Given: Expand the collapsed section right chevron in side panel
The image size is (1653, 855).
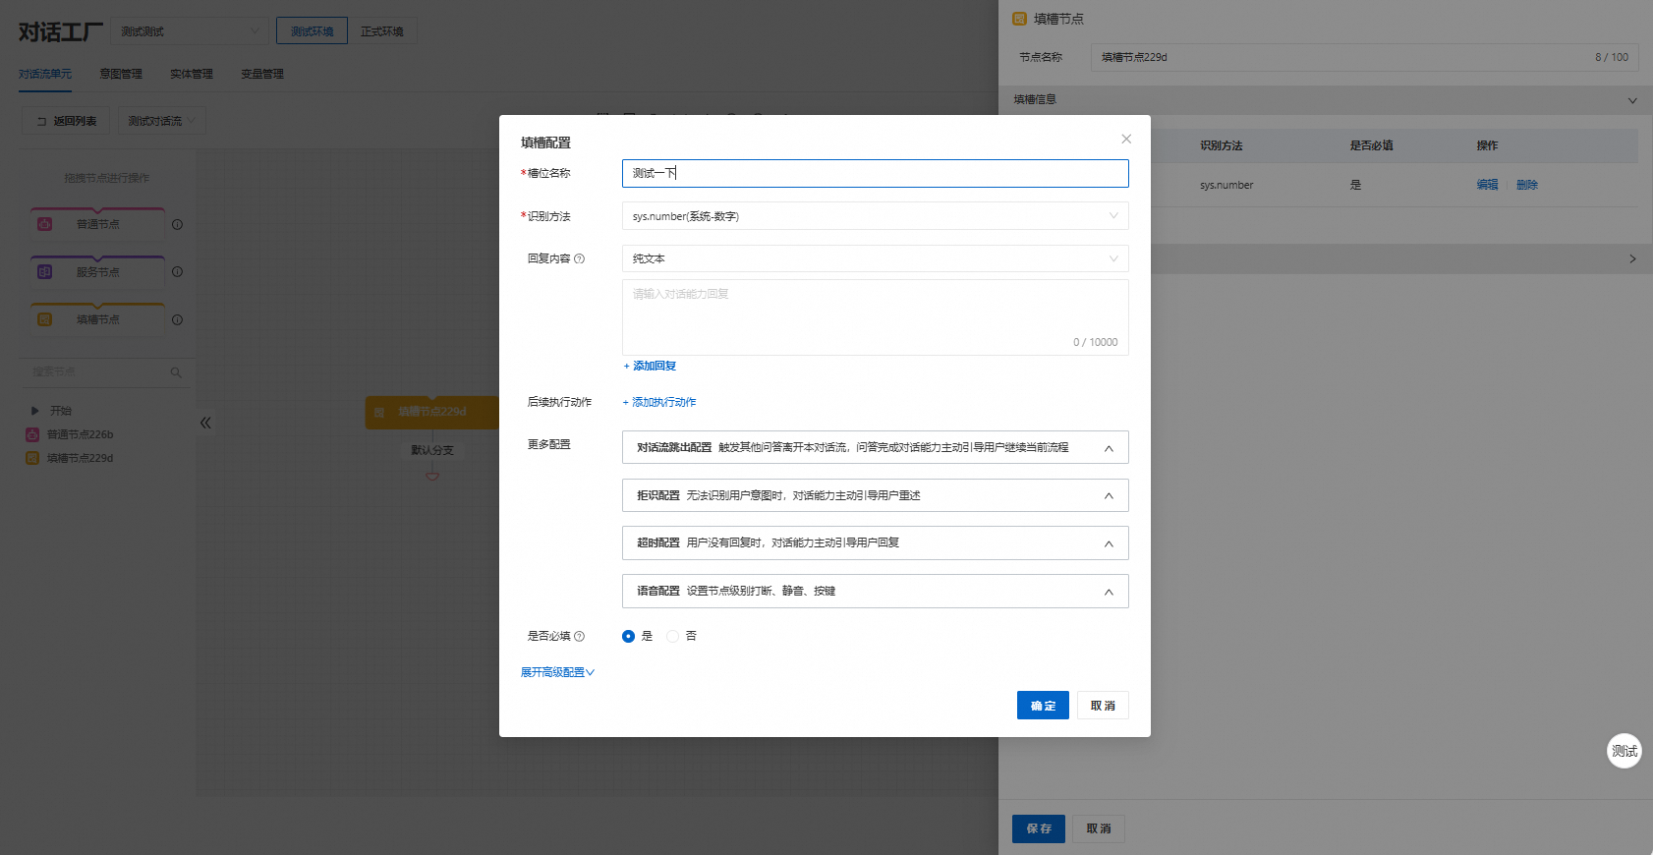Looking at the screenshot, I should pos(1632,259).
